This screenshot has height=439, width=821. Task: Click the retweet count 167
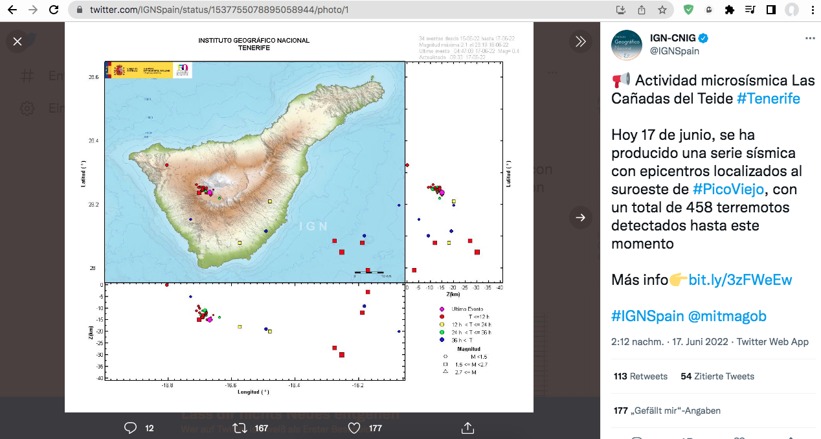pos(262,428)
